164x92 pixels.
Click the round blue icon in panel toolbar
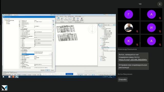[115, 25]
